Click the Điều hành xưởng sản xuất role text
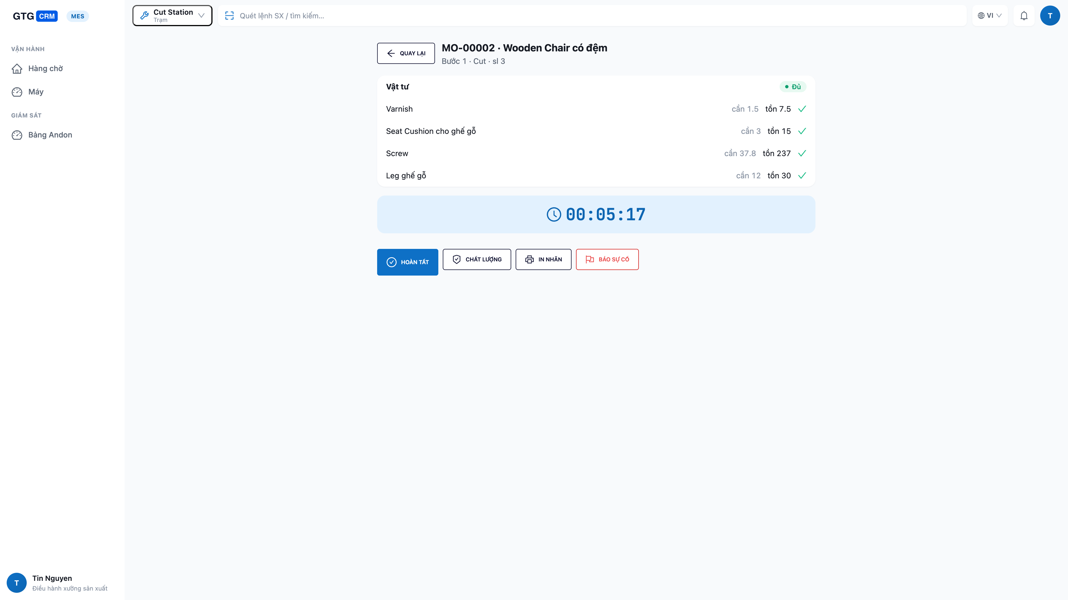Viewport: 1068px width, 600px height. pyautogui.click(x=70, y=588)
